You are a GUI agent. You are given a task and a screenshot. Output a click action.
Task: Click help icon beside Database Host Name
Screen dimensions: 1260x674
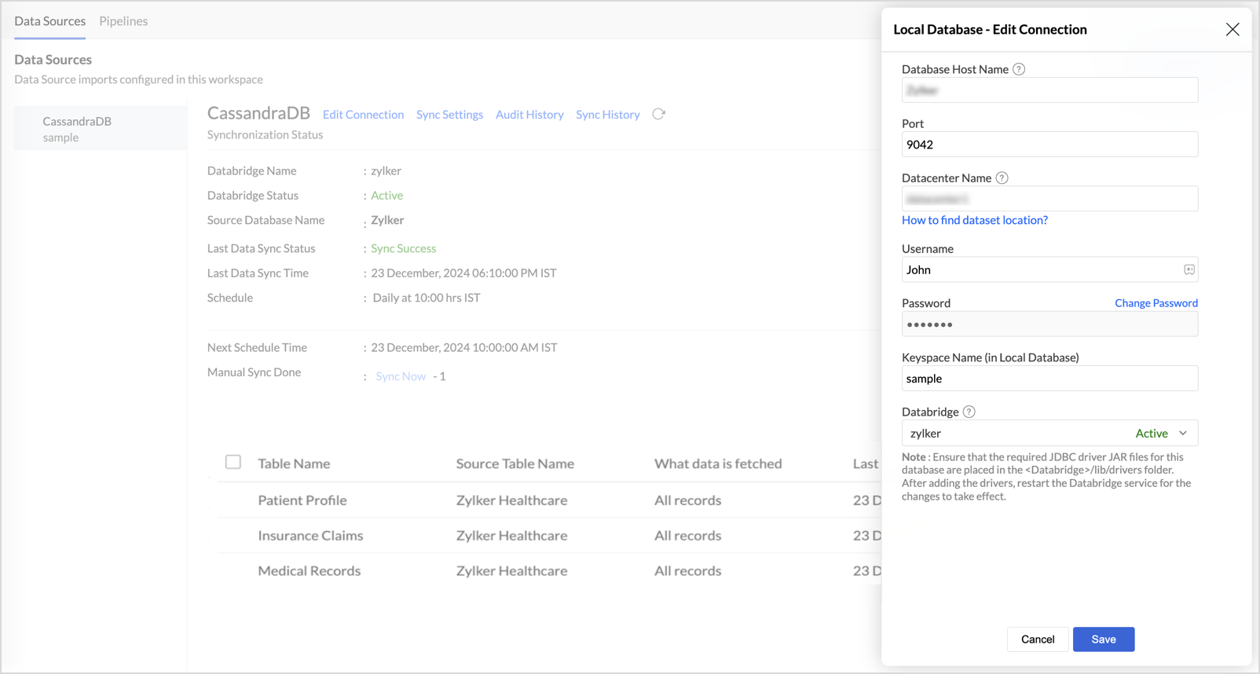click(x=1019, y=69)
